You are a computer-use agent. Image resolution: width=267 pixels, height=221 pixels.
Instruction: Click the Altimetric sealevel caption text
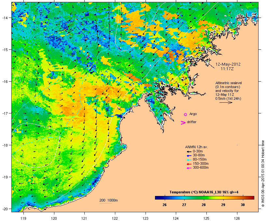(229, 83)
